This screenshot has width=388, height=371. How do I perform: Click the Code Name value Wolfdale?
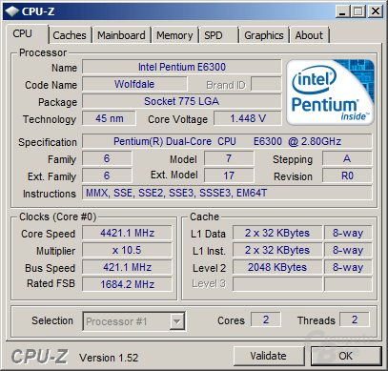(134, 84)
